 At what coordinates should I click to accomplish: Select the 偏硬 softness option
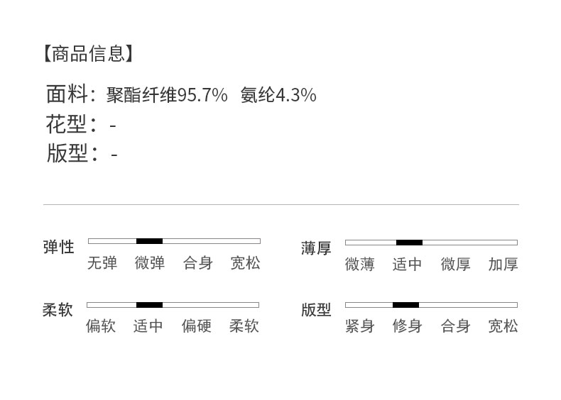196,326
